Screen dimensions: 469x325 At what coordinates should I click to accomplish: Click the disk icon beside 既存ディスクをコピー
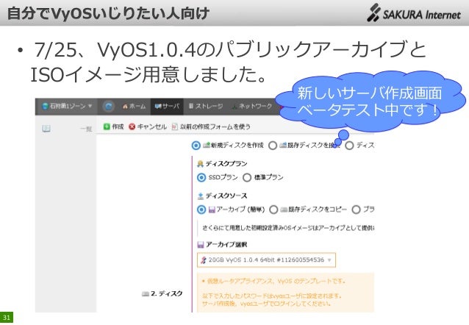pos(284,210)
